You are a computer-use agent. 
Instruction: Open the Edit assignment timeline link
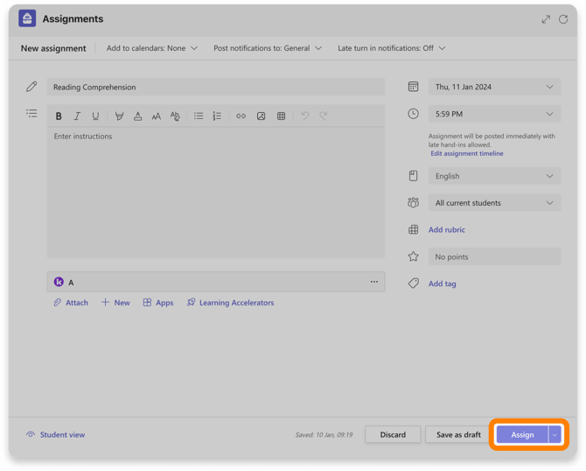click(467, 153)
